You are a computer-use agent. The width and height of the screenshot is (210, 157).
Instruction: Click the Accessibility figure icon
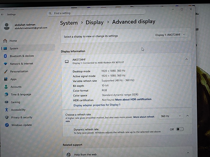pyautogui.click(x=7, y=110)
